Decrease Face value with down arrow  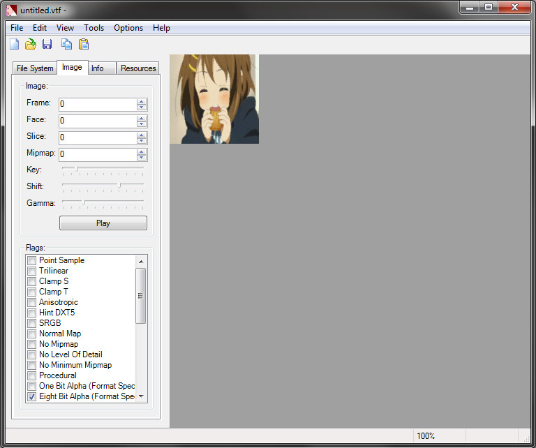click(142, 124)
